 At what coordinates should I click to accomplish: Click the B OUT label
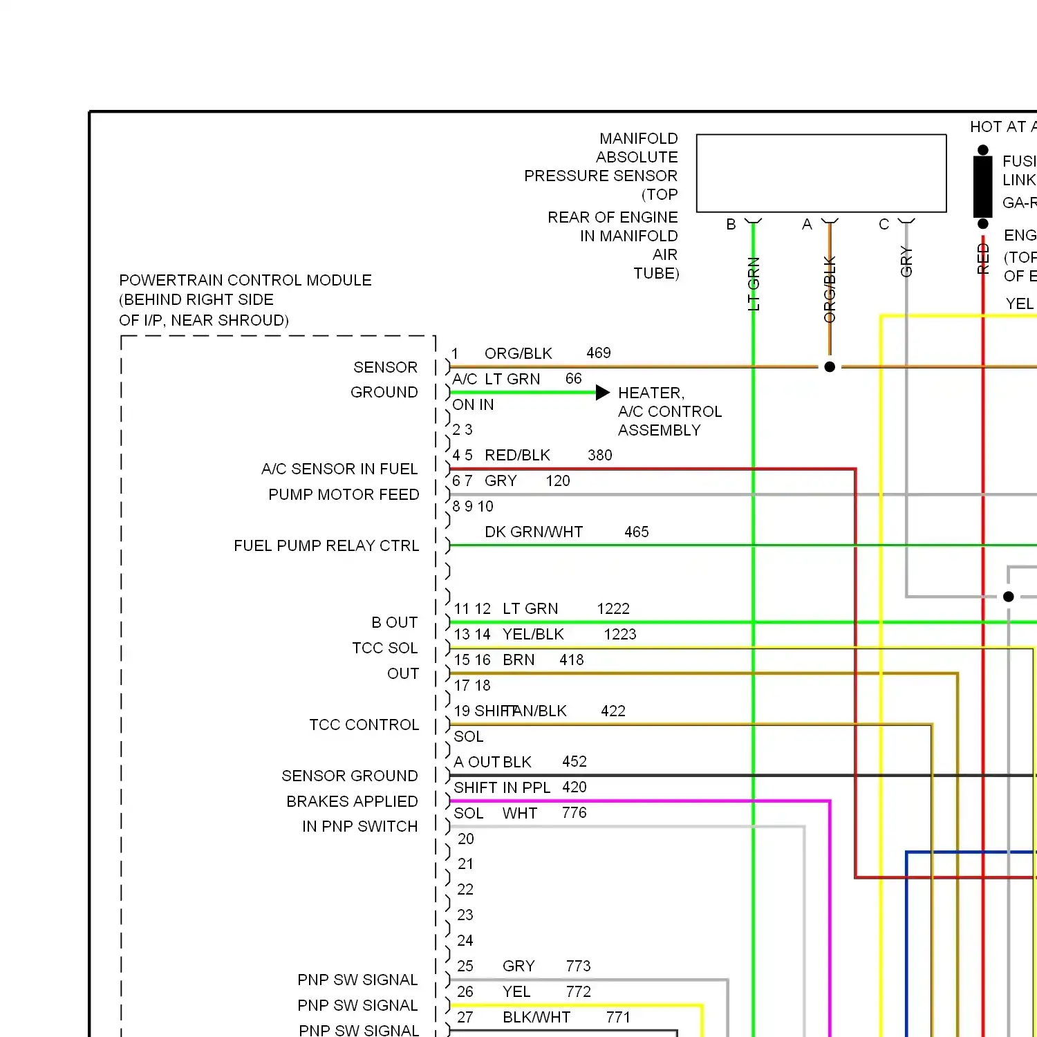click(395, 622)
